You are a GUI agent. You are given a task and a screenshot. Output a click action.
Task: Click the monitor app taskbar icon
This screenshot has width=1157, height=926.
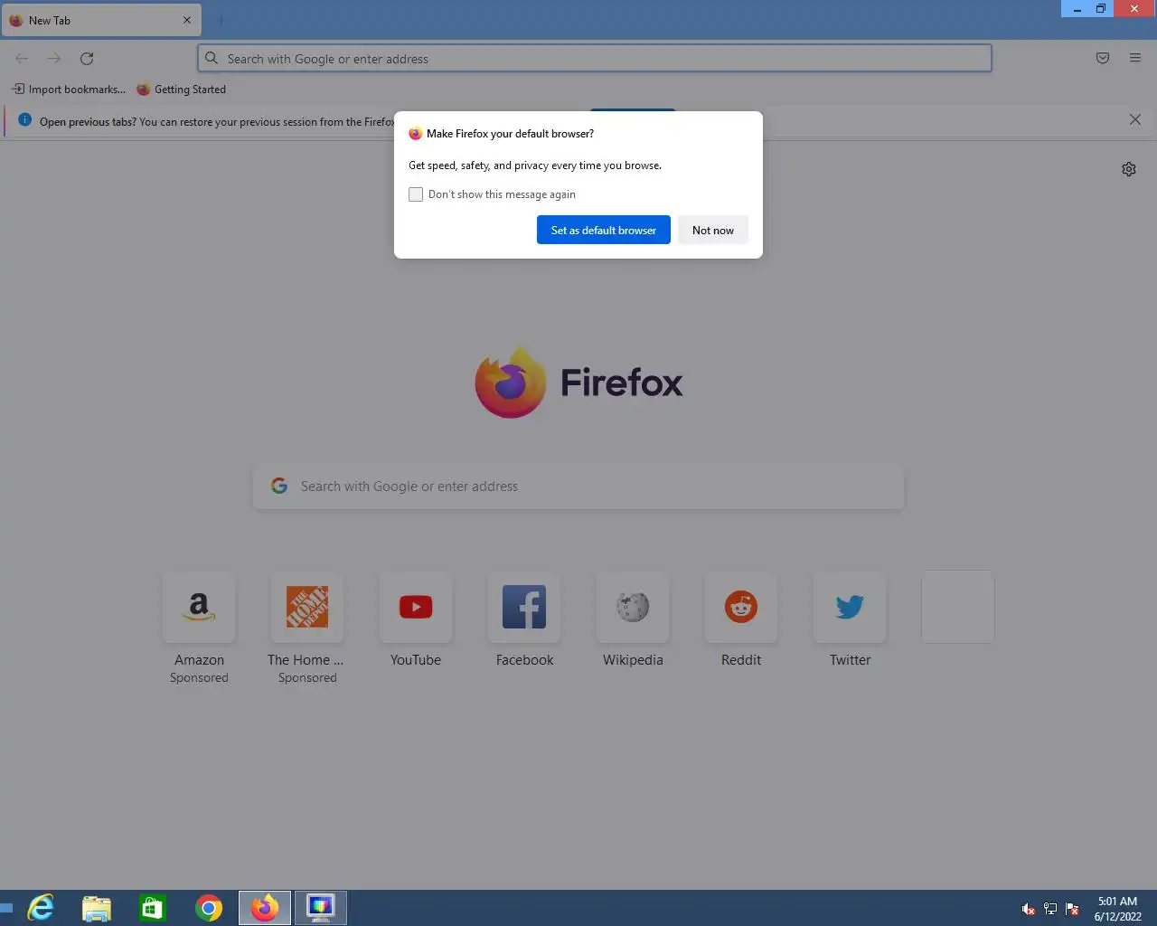click(x=321, y=907)
